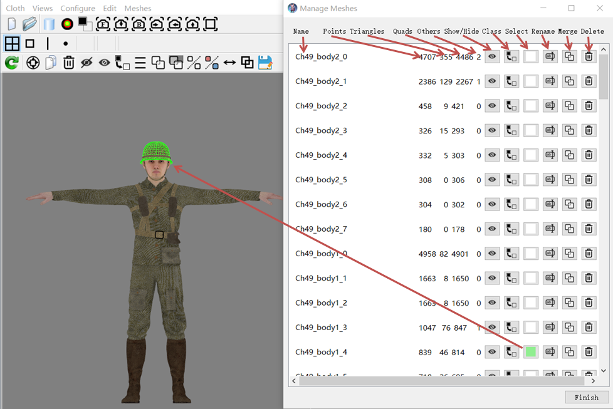The height and width of the screenshot is (409, 613).
Task: Select the front view camera icon
Action: pyautogui.click(x=103, y=24)
